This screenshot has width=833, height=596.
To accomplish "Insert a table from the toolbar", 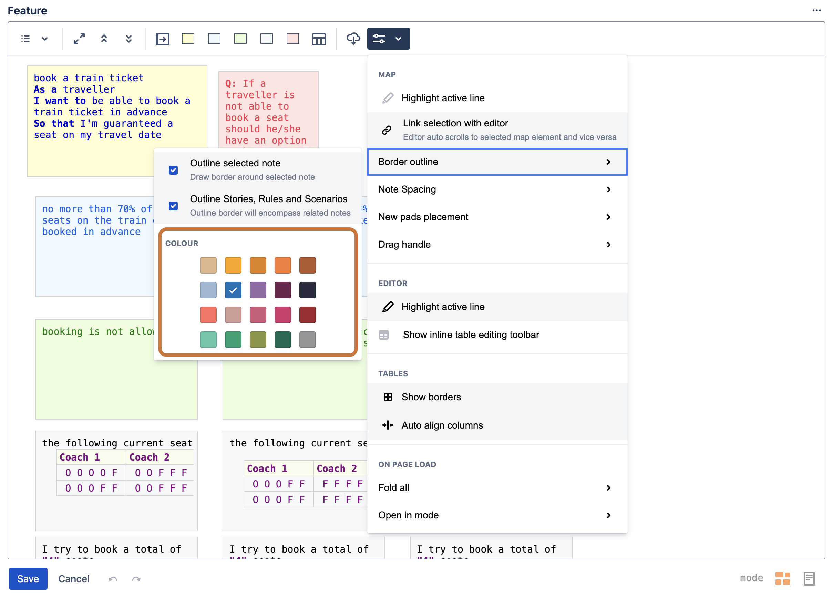I will click(319, 39).
